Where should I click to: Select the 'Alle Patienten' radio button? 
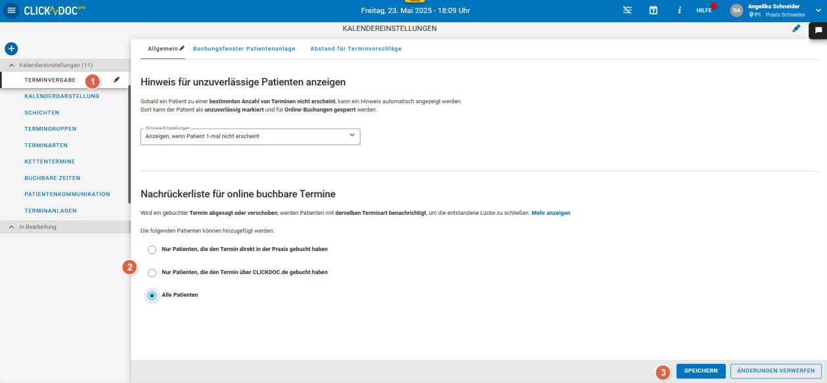tap(152, 296)
